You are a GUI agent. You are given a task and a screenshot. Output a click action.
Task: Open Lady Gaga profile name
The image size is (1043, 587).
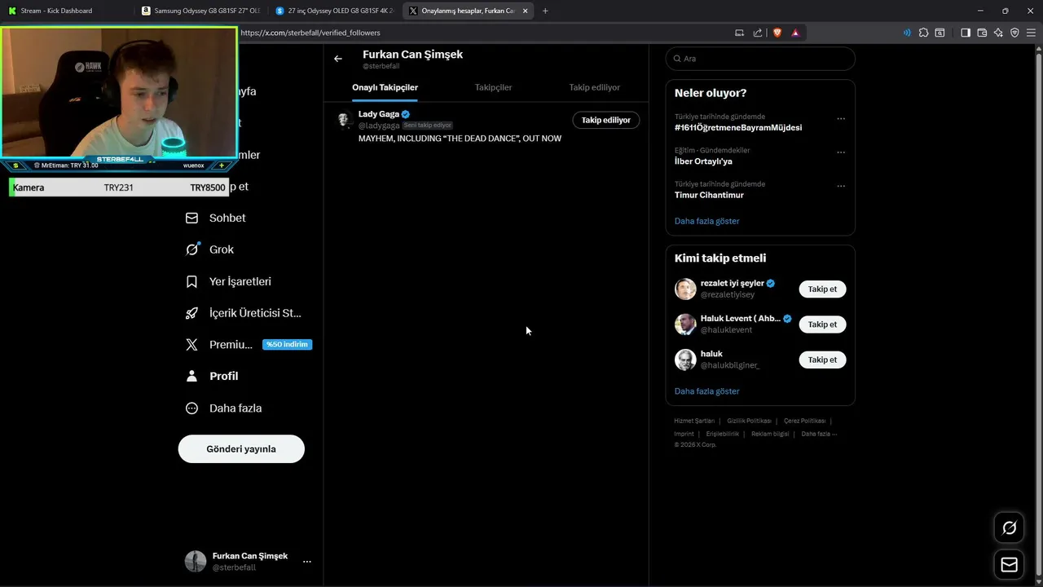[379, 114]
